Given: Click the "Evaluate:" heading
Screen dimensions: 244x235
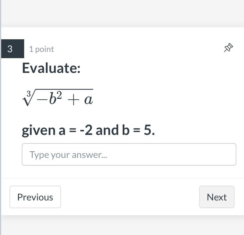Looking at the screenshot, I should [51, 68].
